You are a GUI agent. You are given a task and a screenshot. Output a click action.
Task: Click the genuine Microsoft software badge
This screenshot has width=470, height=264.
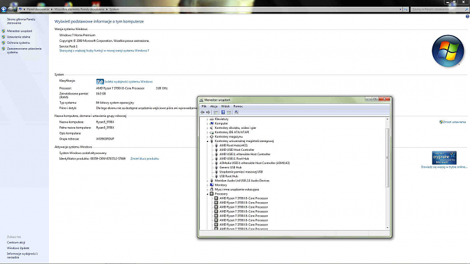pyautogui.click(x=444, y=158)
